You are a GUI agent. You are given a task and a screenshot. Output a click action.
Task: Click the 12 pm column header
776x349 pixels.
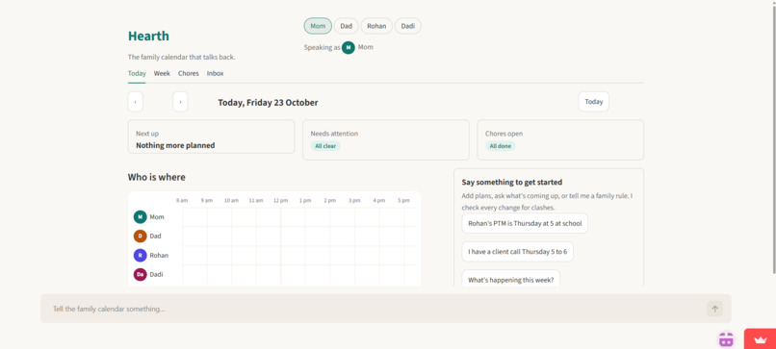coord(280,201)
